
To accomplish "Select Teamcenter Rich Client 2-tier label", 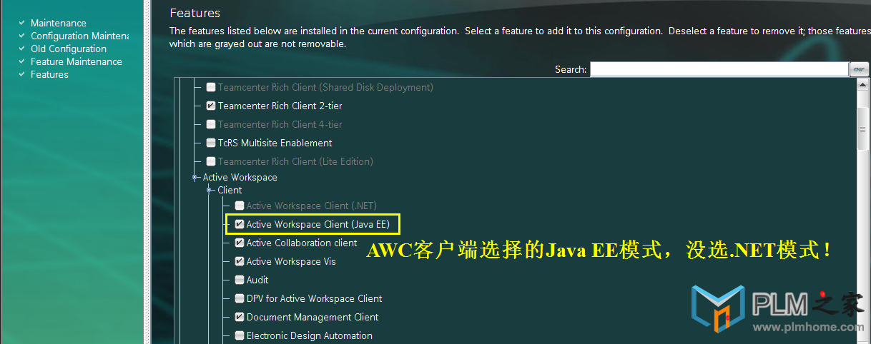I will pyautogui.click(x=280, y=106).
